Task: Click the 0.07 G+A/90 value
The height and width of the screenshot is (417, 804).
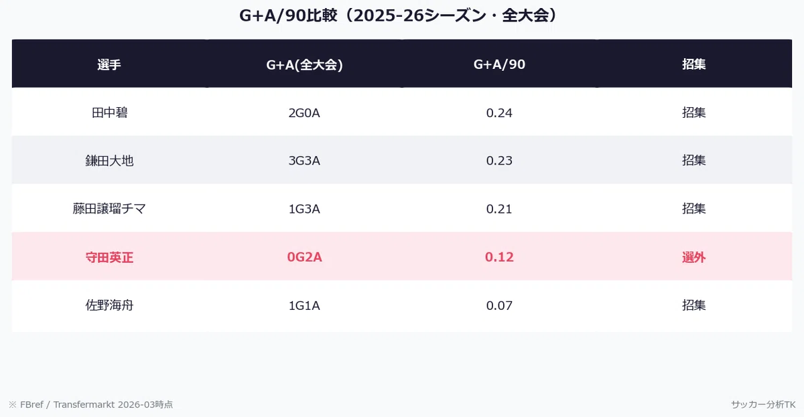Action: point(499,305)
